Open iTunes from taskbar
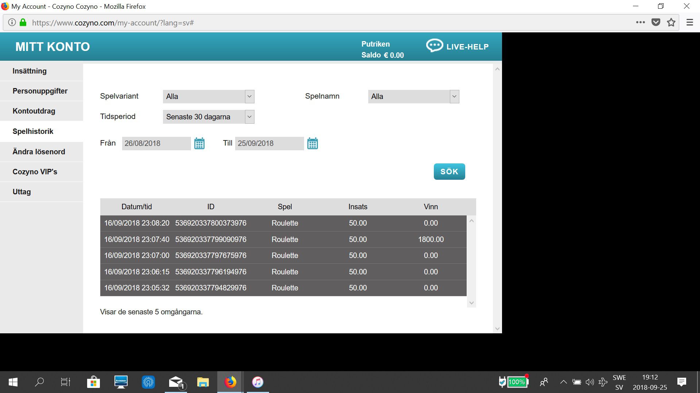Screen dimensions: 700x393 tap(258, 382)
